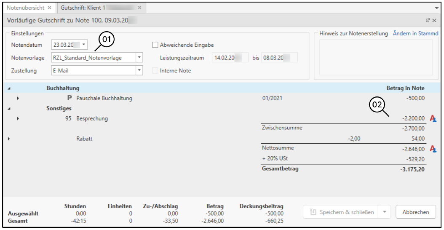Image resolution: width=444 pixels, height=230 pixels.
Task: Collapse the Buchhaltung group
Action: (9, 88)
